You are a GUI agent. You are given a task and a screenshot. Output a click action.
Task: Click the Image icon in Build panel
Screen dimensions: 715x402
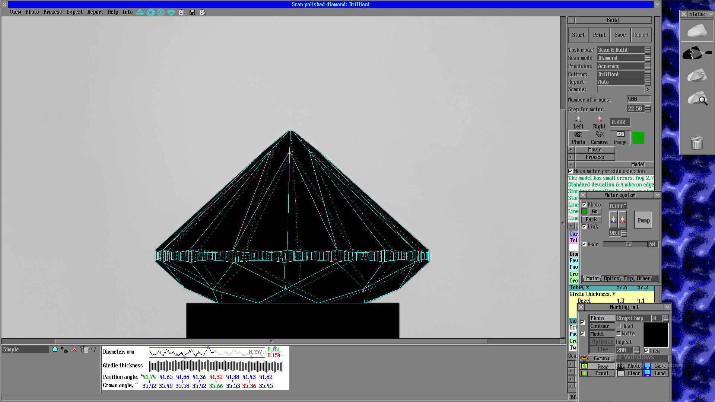[x=620, y=138]
